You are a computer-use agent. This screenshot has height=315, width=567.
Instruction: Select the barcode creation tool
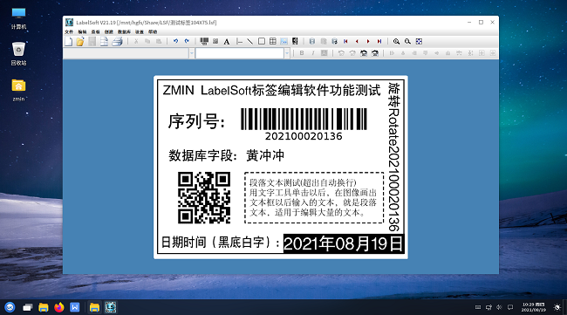(204, 41)
